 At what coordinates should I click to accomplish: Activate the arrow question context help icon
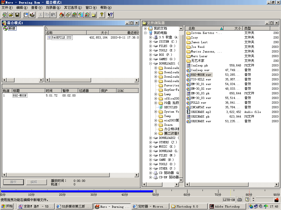(110, 15)
